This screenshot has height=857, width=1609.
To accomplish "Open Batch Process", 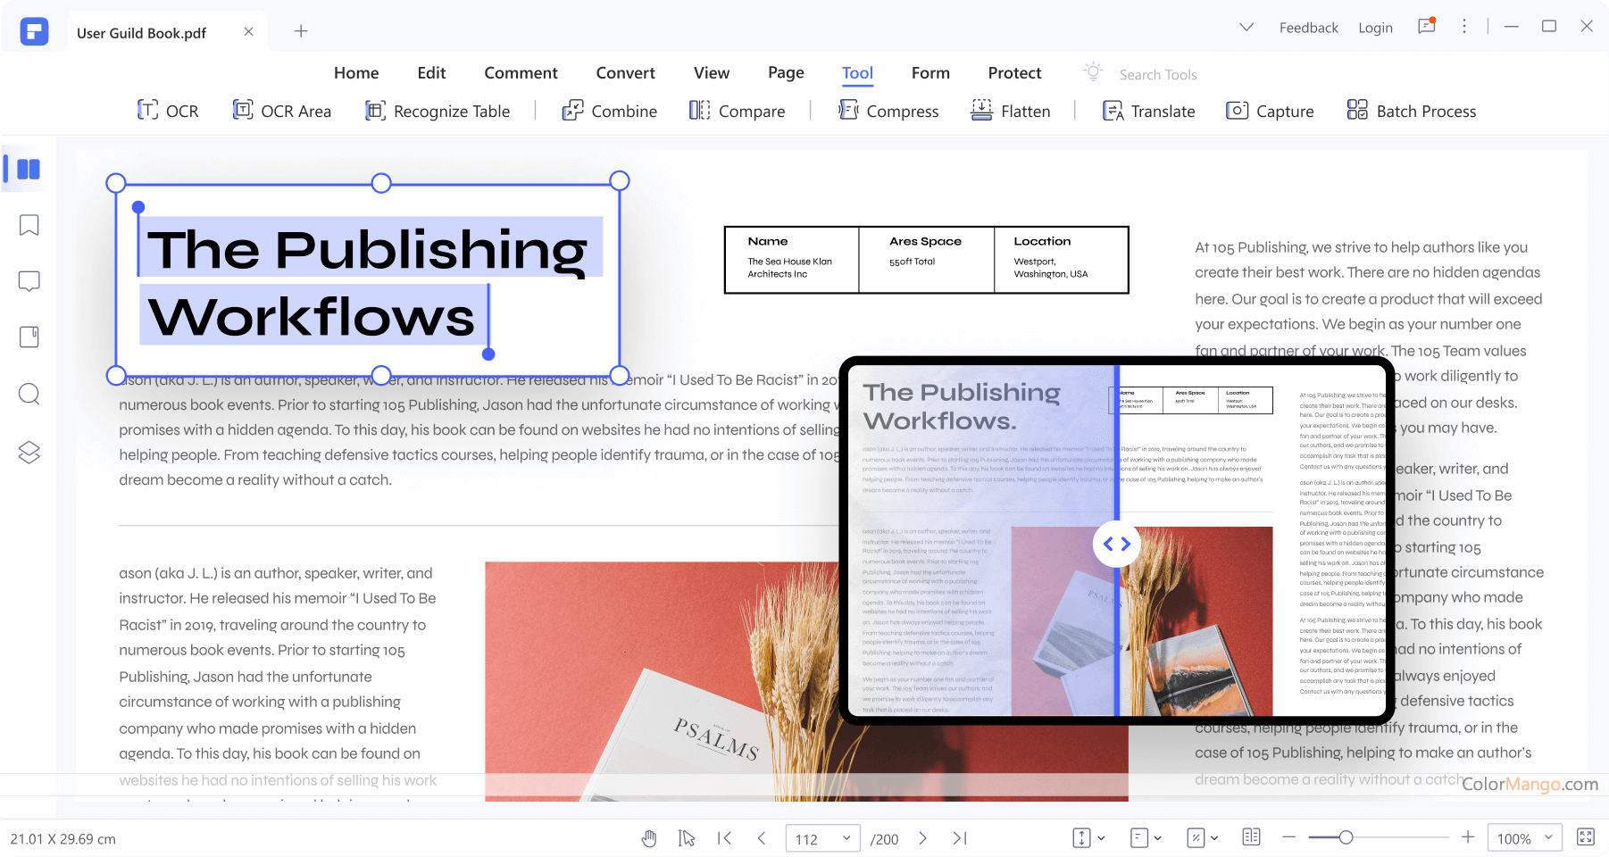I will click(x=1411, y=111).
